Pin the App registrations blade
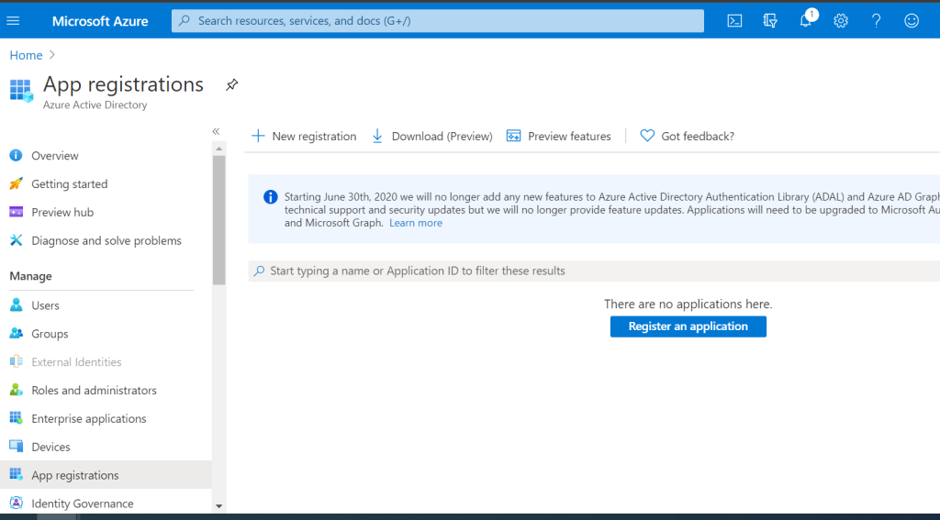Screen dimensions: 940x520 (x=232, y=85)
